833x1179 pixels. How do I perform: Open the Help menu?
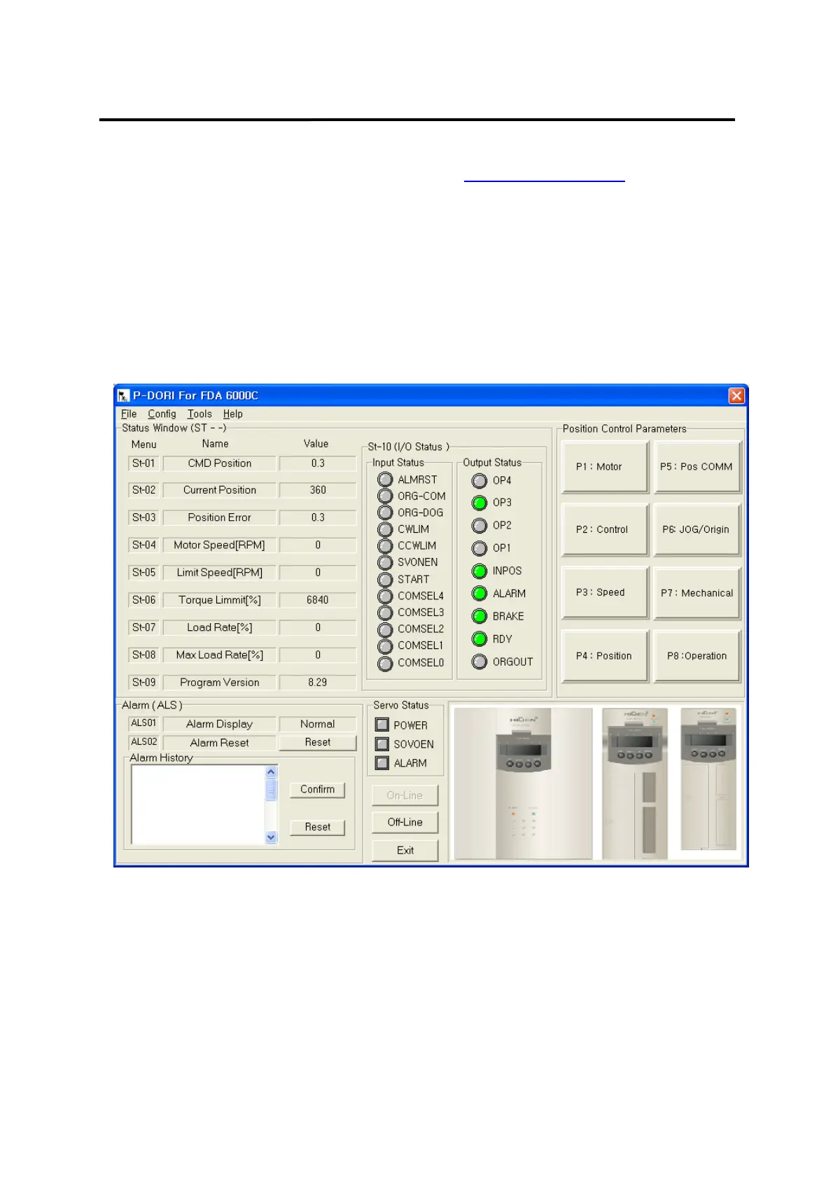pyautogui.click(x=233, y=414)
